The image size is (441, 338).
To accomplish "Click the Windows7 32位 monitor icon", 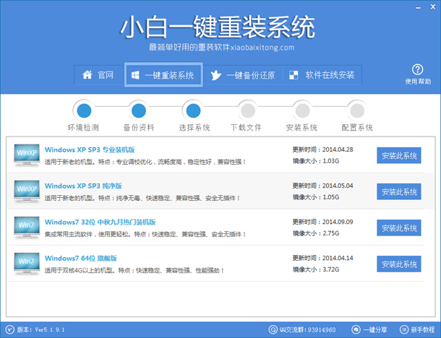I will [26, 227].
